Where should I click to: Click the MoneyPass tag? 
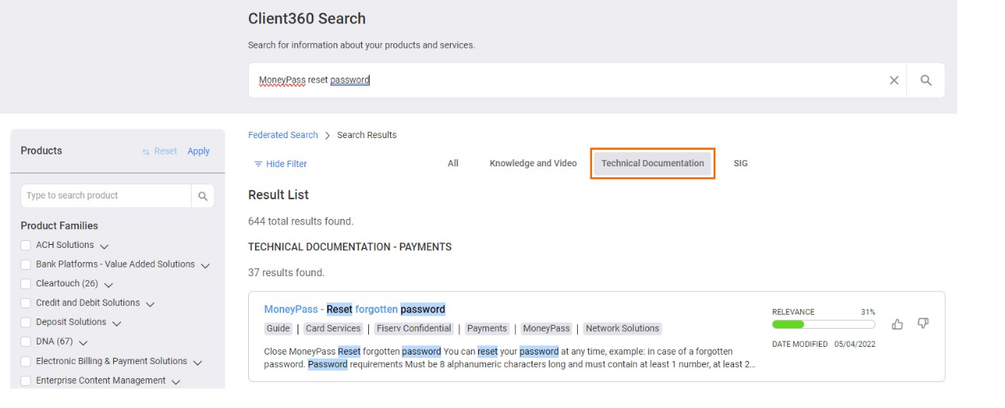546,329
